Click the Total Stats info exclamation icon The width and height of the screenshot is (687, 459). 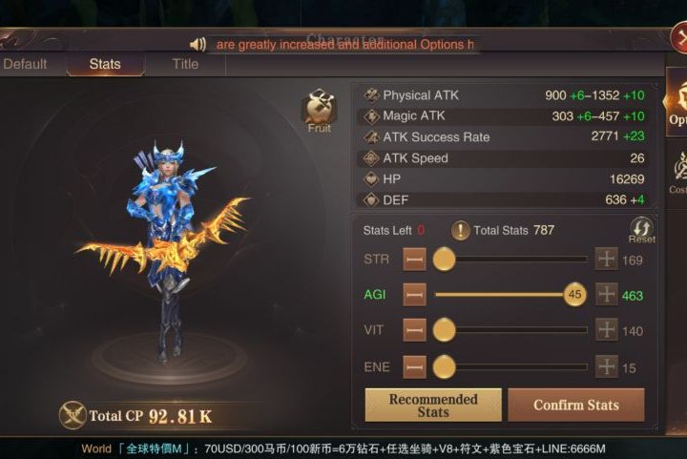pyautogui.click(x=461, y=230)
